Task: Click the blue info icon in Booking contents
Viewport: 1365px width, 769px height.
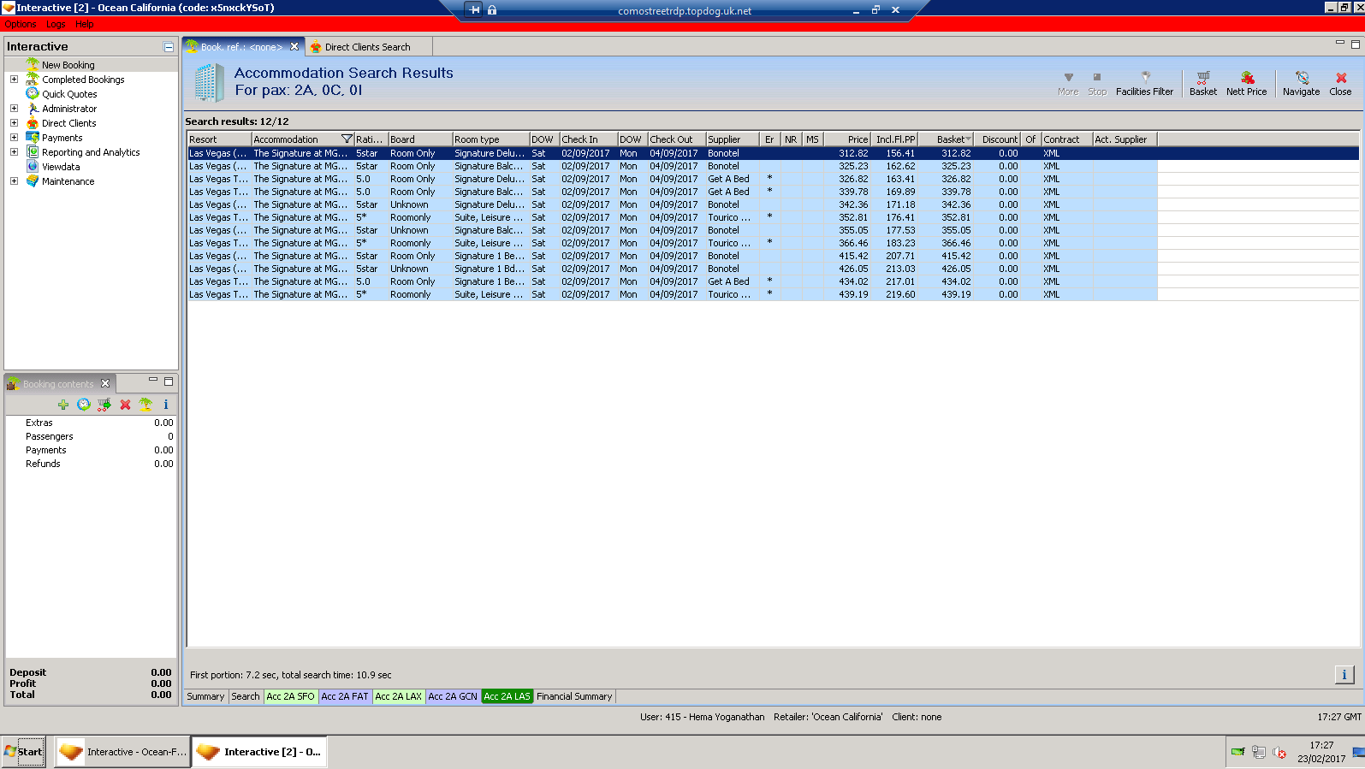Action: coord(166,405)
